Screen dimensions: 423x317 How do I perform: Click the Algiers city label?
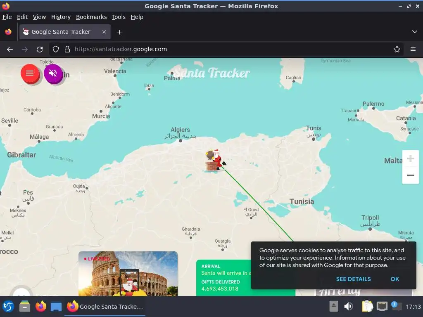click(180, 132)
